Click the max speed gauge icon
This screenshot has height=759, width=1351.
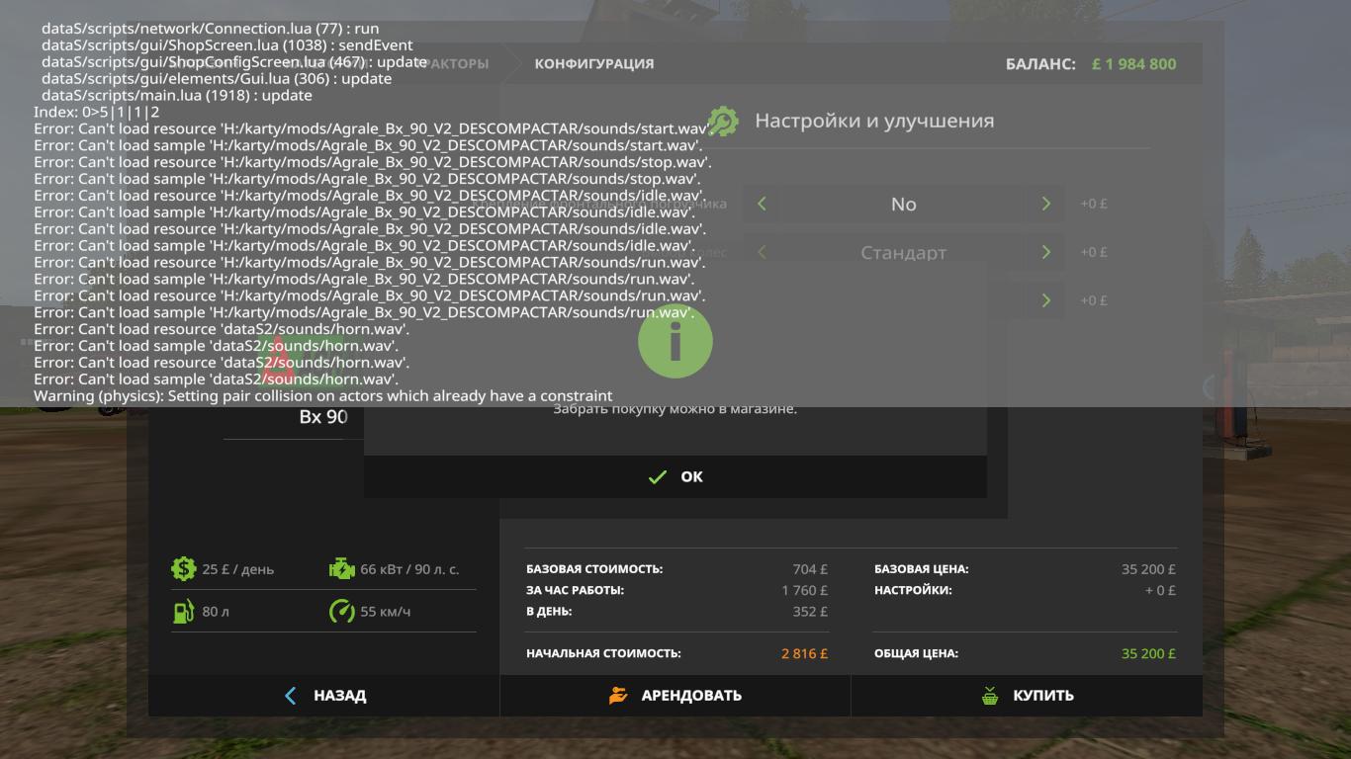(341, 611)
